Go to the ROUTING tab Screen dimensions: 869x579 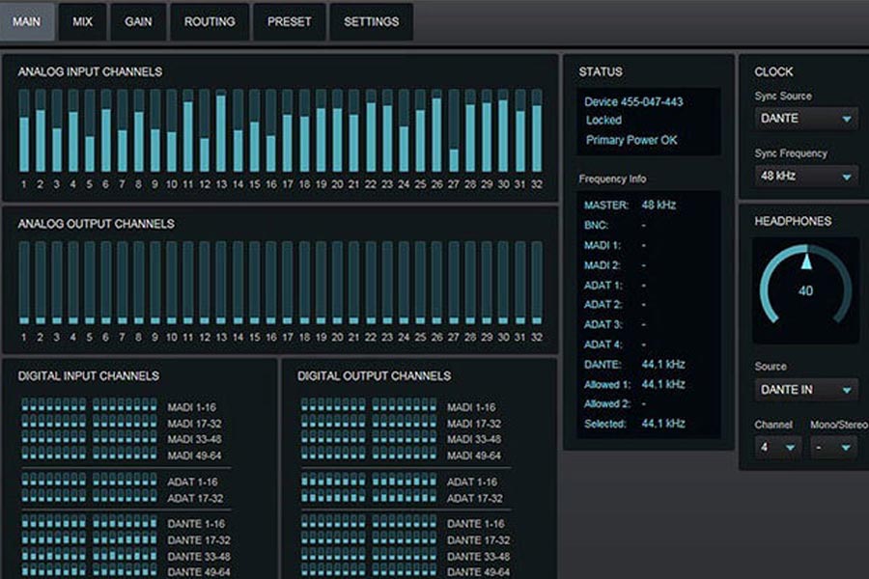210,22
